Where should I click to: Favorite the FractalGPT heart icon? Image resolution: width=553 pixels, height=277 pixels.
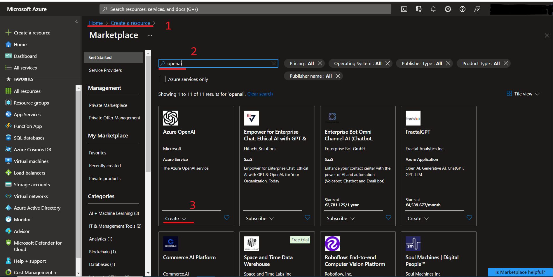point(469,217)
